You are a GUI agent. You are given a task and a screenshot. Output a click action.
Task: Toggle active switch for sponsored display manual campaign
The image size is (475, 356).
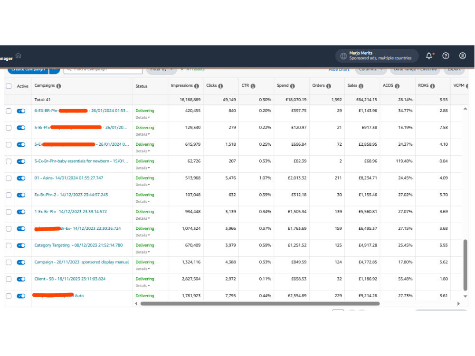[21, 262]
